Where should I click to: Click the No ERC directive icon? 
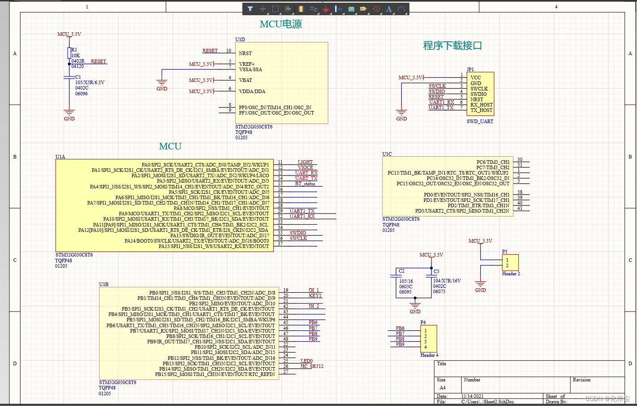pos(376,9)
